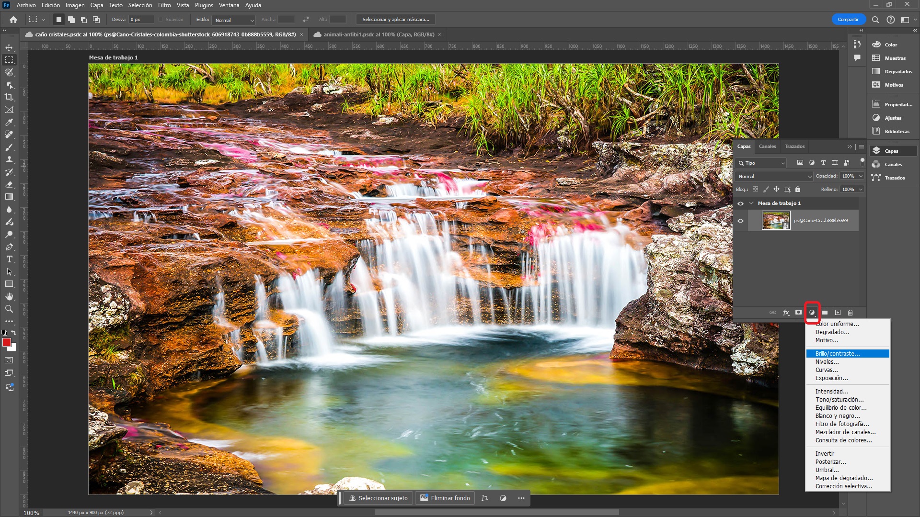The image size is (920, 517).
Task: Open the layer filter Tipo dropdown
Action: click(761, 163)
